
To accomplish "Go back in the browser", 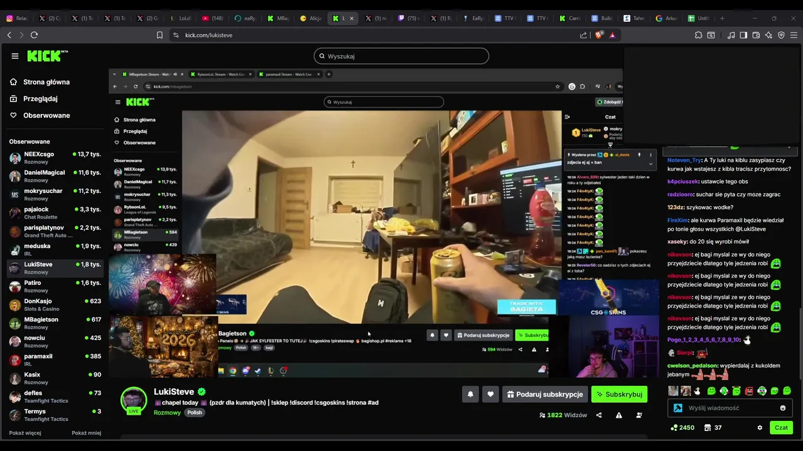I will pos(9,35).
